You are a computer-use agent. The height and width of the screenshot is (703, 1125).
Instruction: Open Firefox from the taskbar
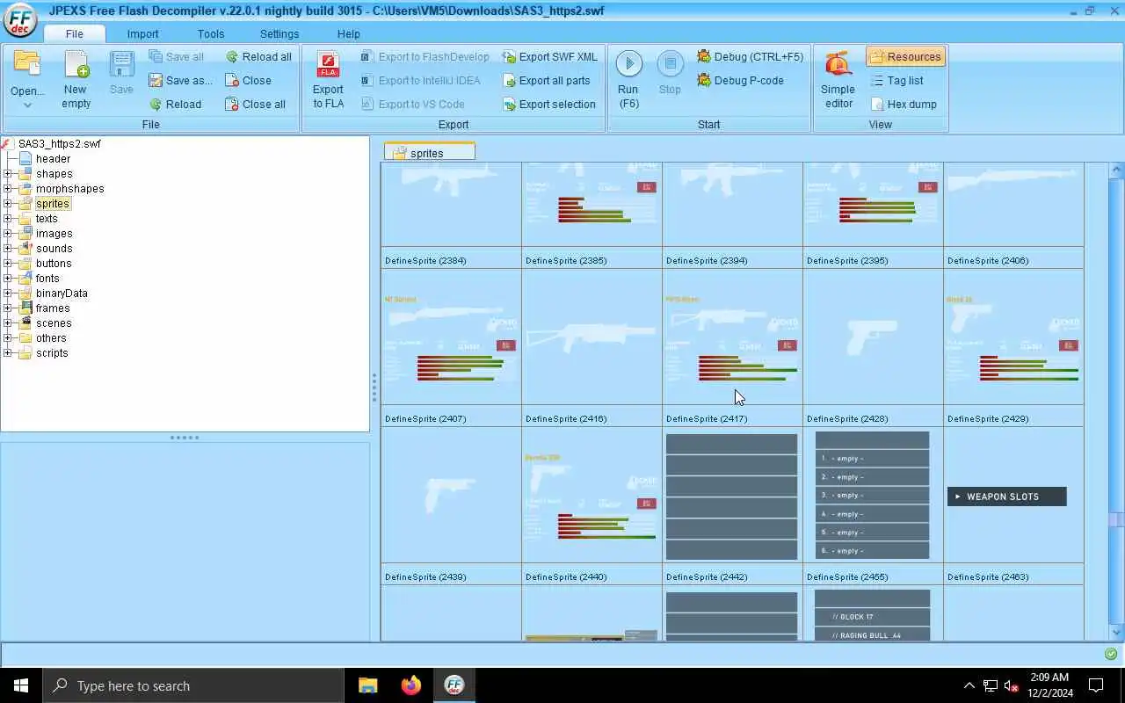pyautogui.click(x=410, y=685)
